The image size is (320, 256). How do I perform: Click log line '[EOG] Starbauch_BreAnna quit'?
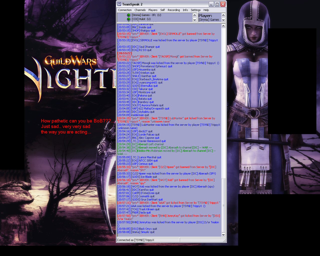tap(143, 79)
